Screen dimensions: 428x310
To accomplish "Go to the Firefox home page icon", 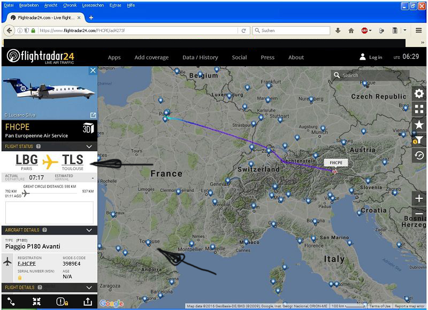I will pyautogui.click(x=351, y=30).
